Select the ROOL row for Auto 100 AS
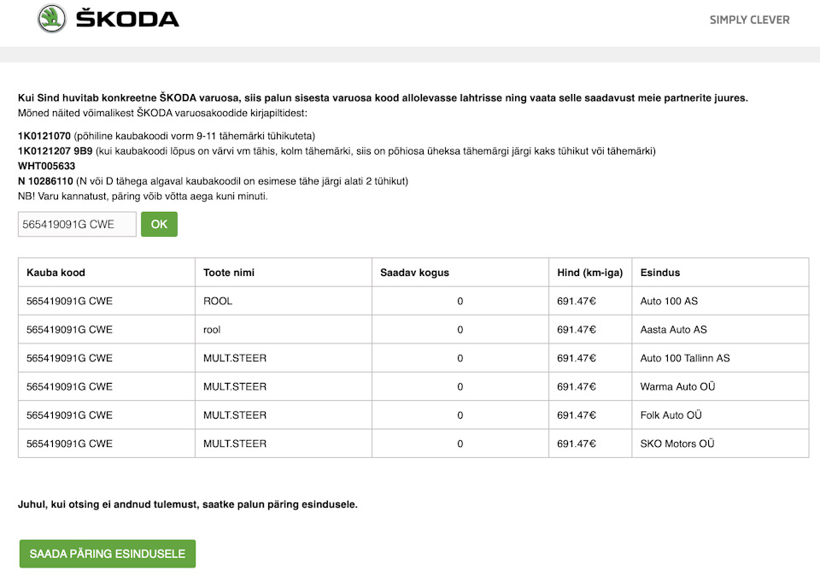 tap(410, 301)
